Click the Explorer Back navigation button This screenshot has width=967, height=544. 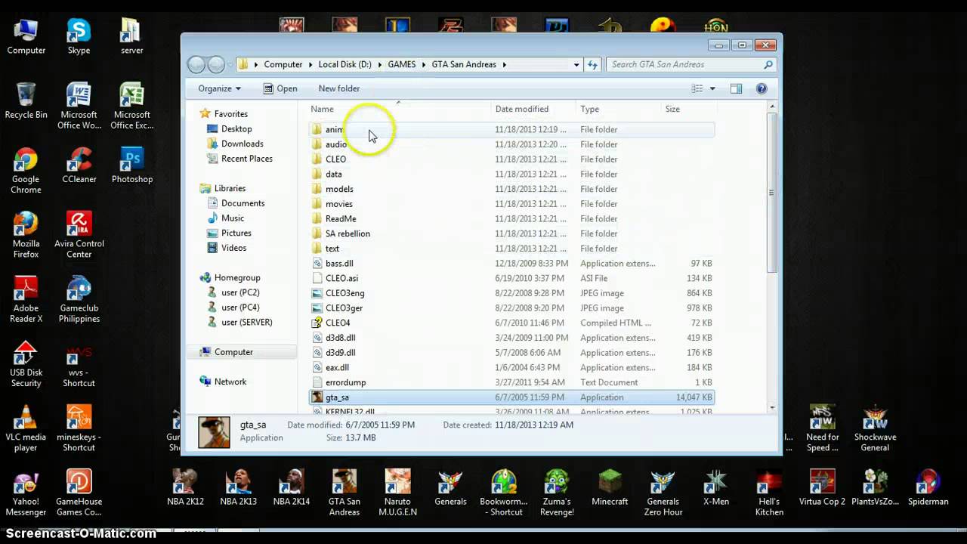pos(196,64)
